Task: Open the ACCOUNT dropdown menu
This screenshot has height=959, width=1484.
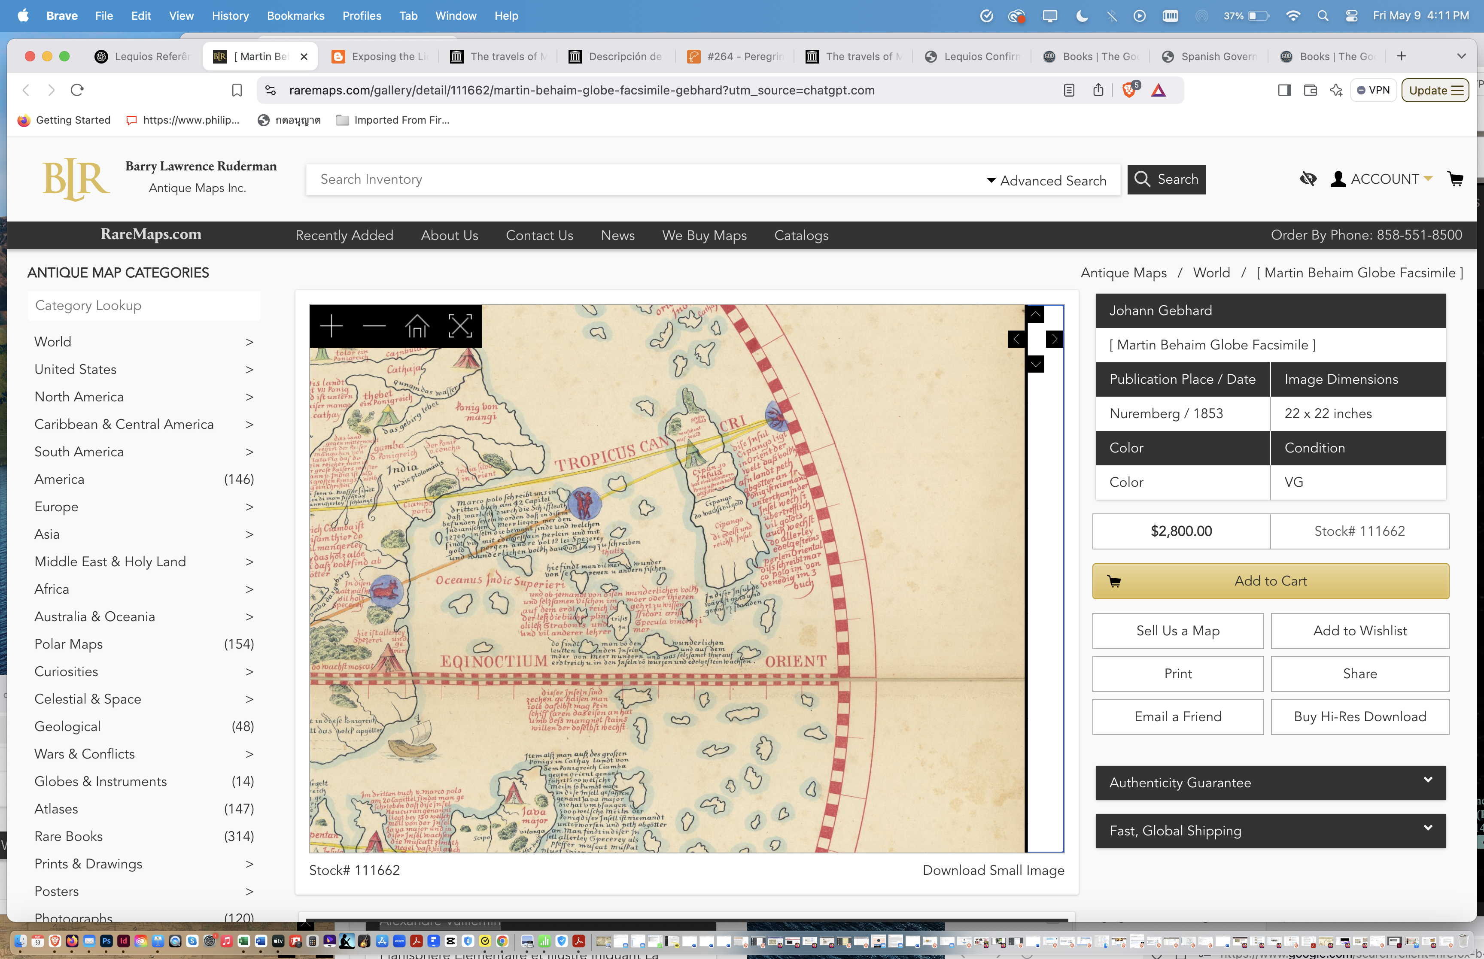Action: tap(1381, 179)
